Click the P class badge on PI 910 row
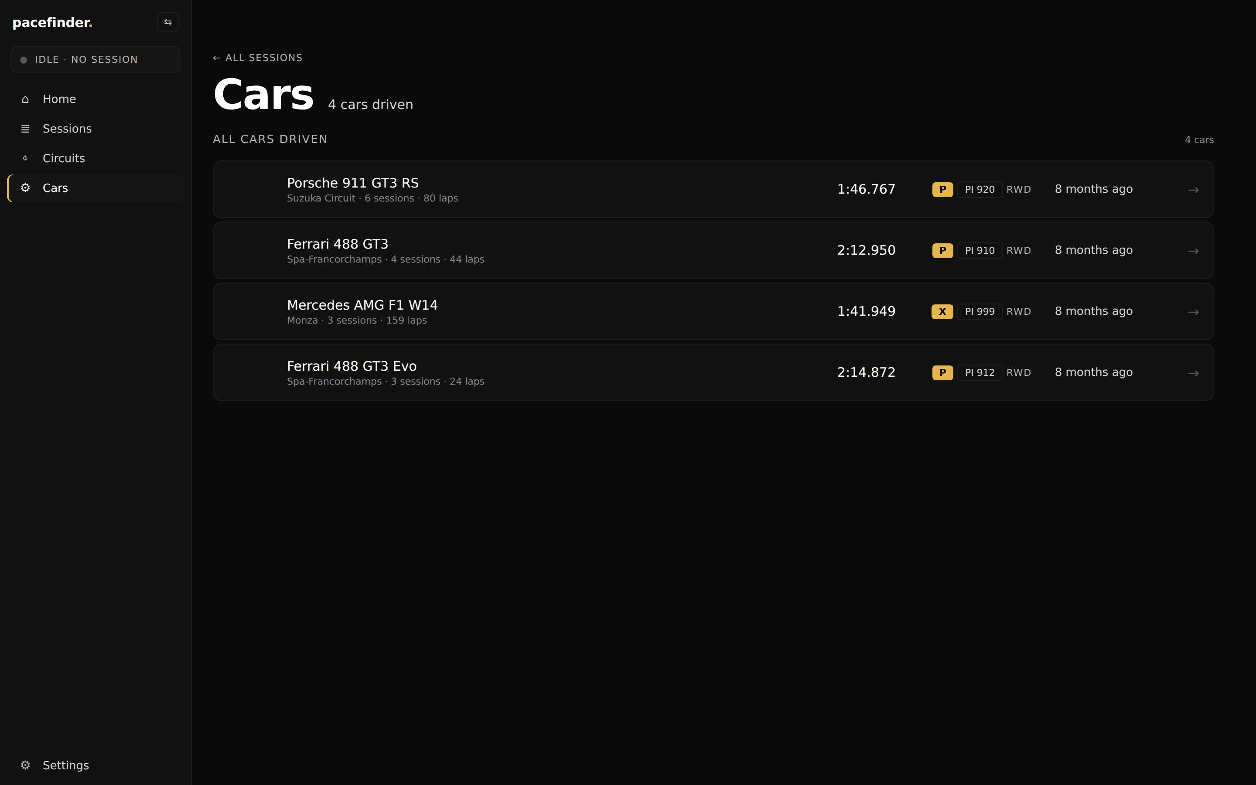This screenshot has width=1256, height=785. coord(942,251)
